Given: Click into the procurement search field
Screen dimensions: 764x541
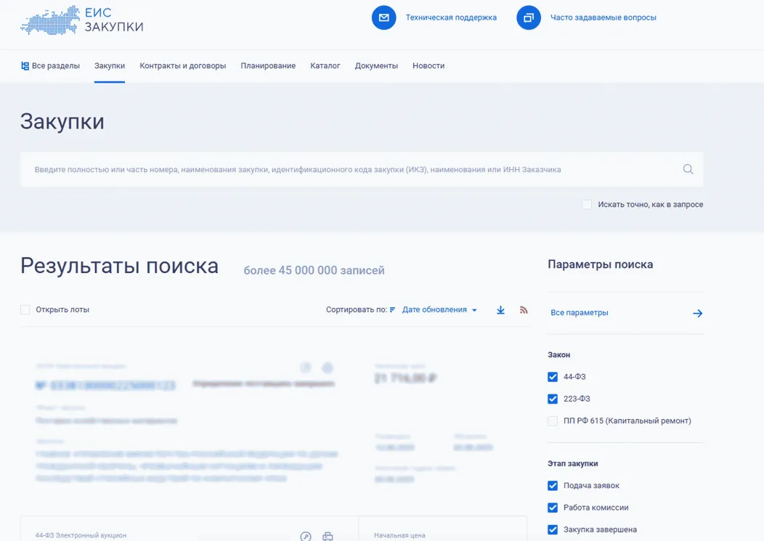Looking at the screenshot, I should click(349, 169).
